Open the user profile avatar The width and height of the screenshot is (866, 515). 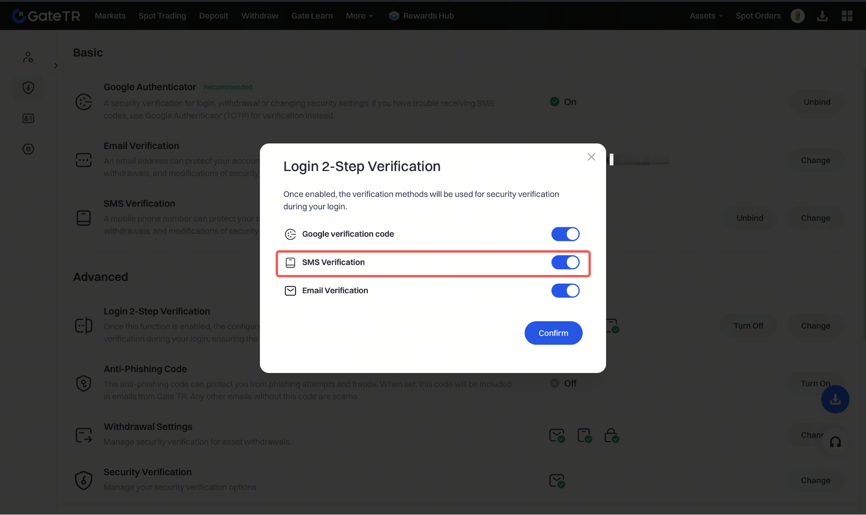pos(797,16)
